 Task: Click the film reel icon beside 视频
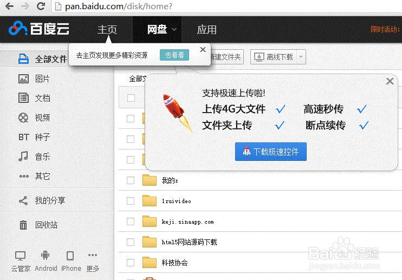coord(23,118)
